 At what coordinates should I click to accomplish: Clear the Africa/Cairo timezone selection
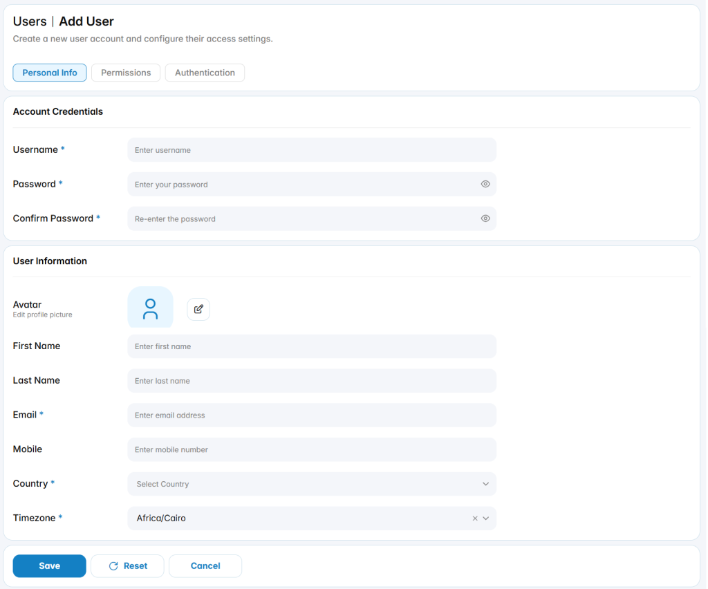coord(475,518)
